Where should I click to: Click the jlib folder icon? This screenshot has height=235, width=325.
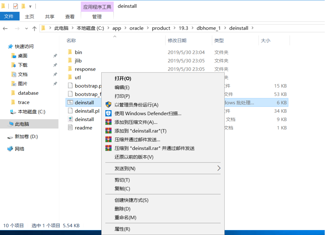(x=70, y=60)
